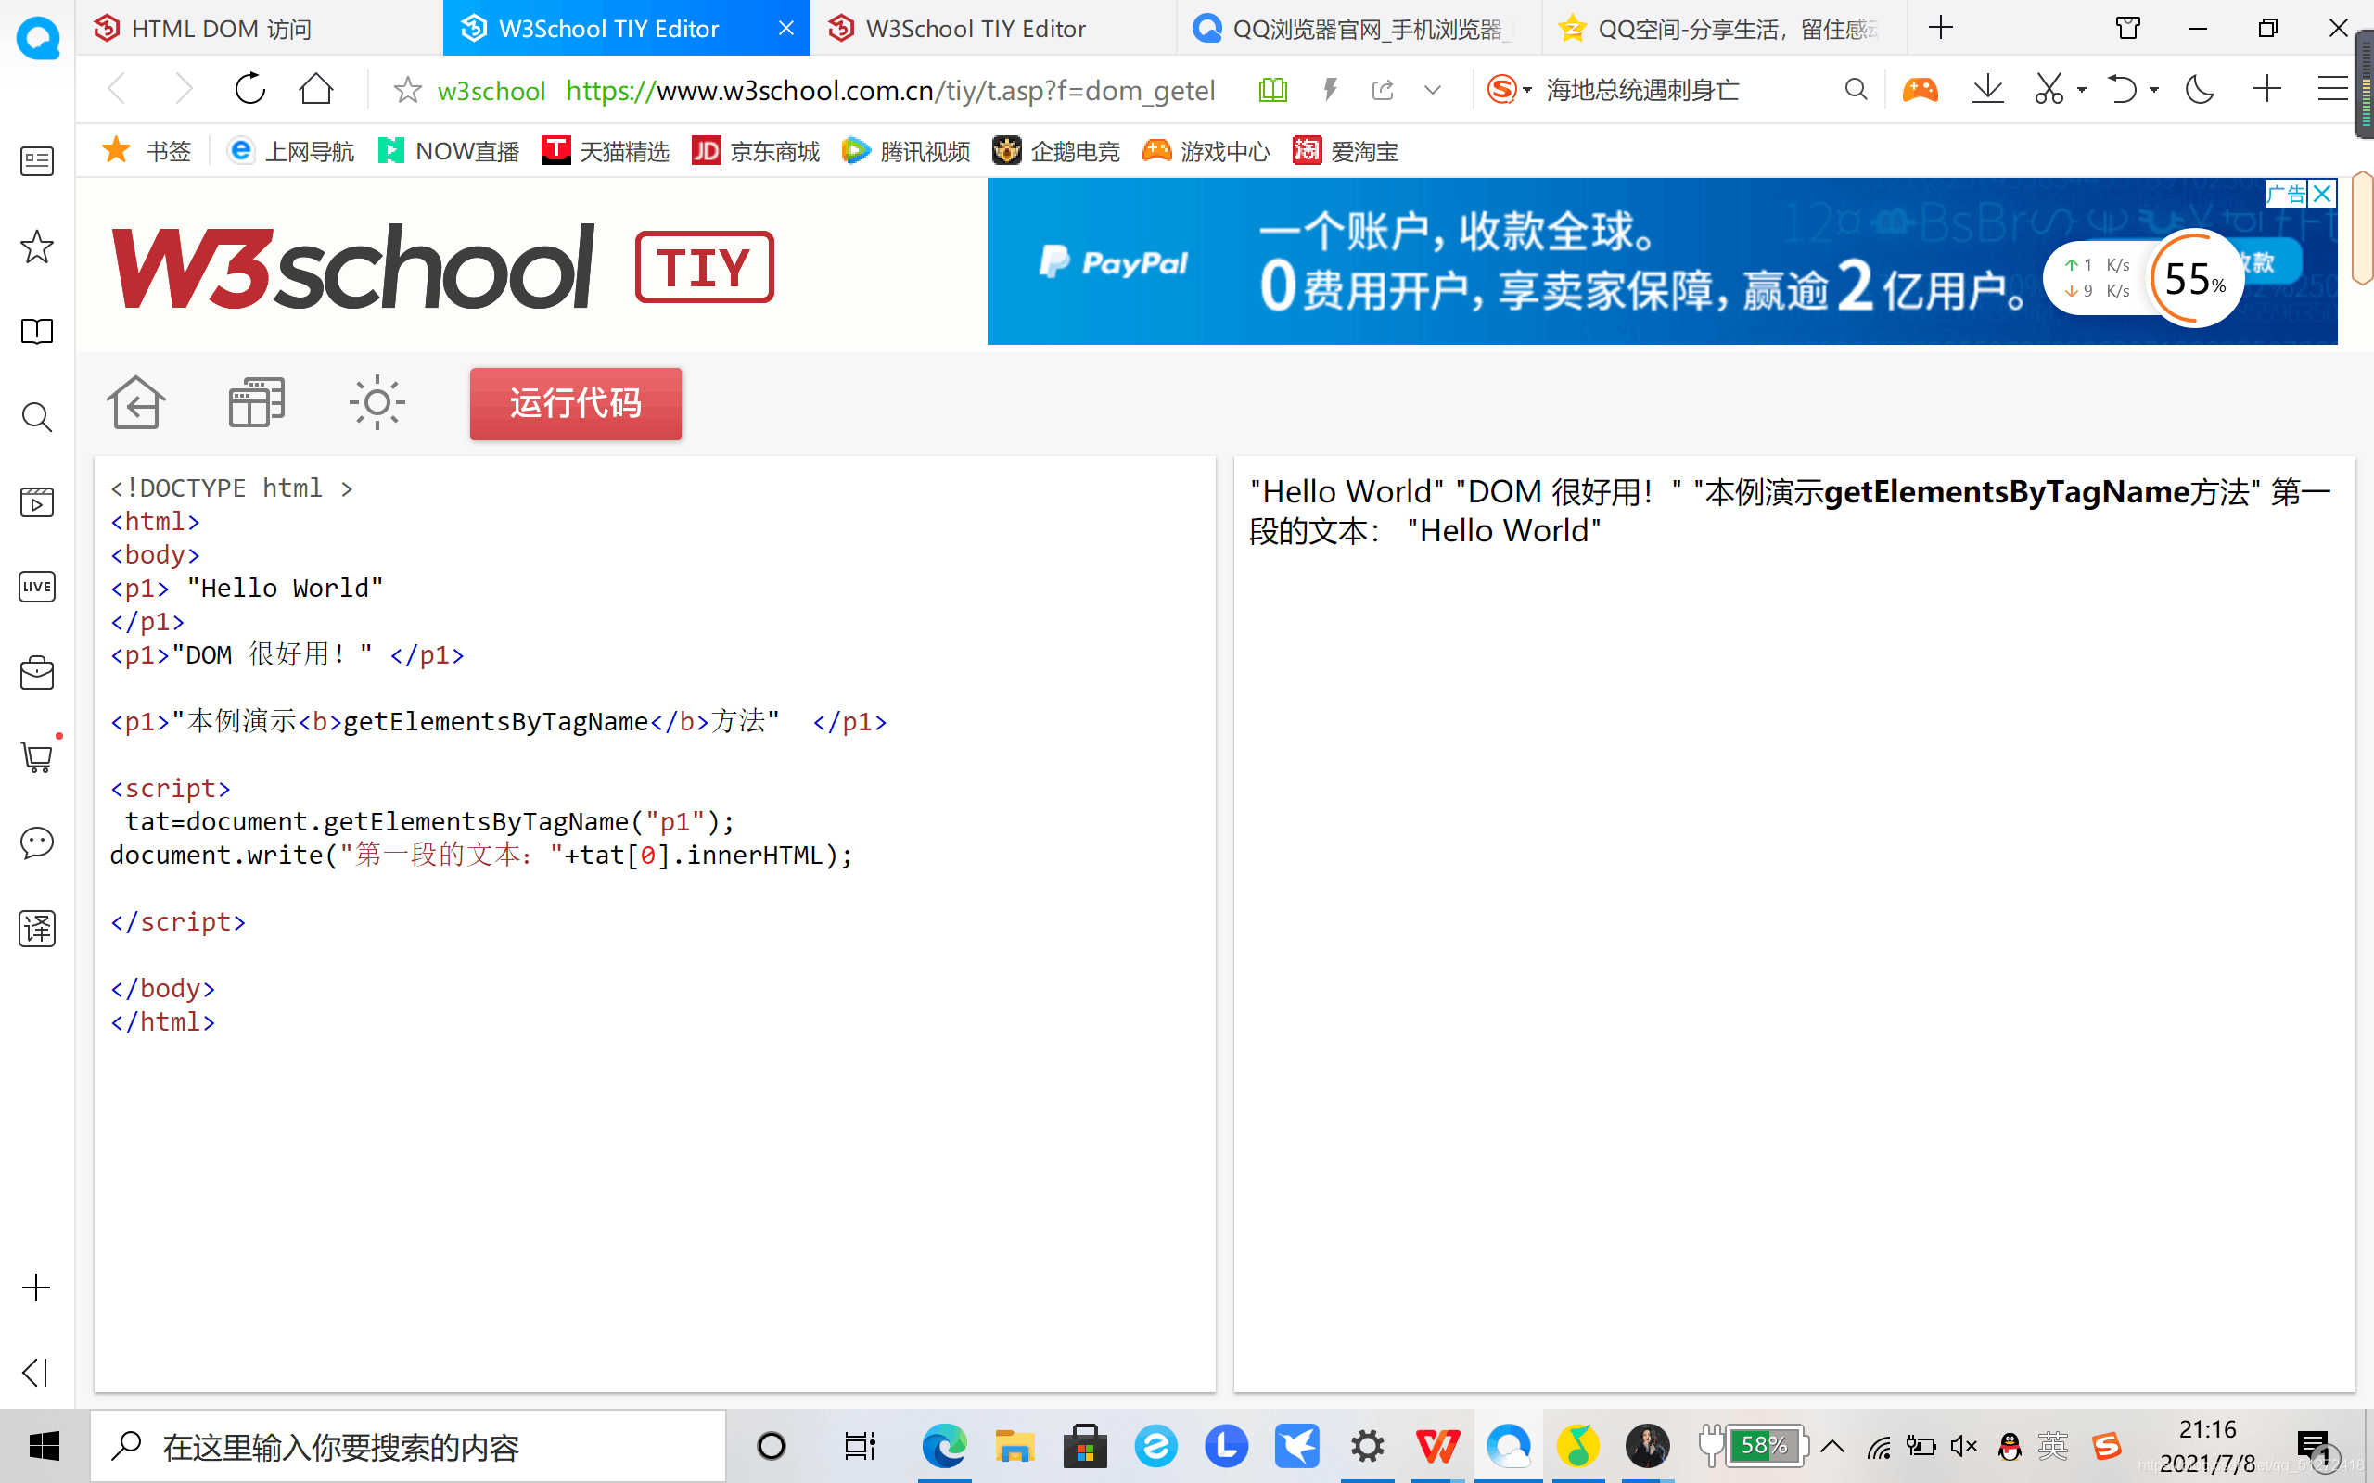Screen dimensions: 2374x1483
Task: Click the lightning speed mode icon
Action: pos(1330,90)
